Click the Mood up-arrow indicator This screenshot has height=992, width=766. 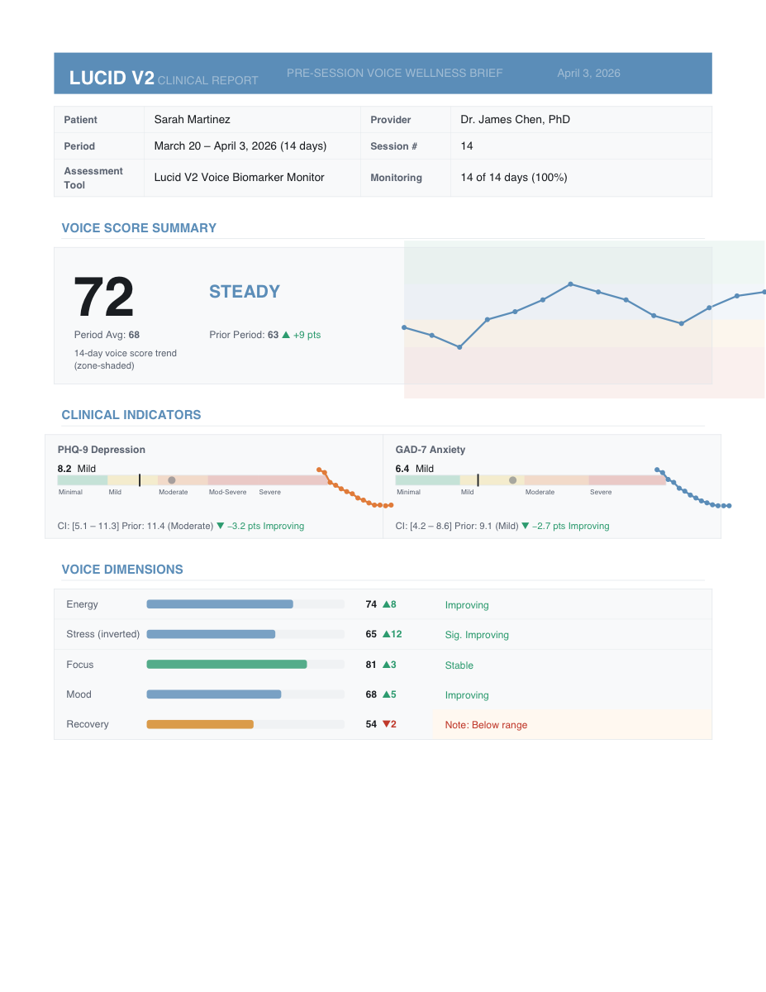pyautogui.click(x=387, y=694)
